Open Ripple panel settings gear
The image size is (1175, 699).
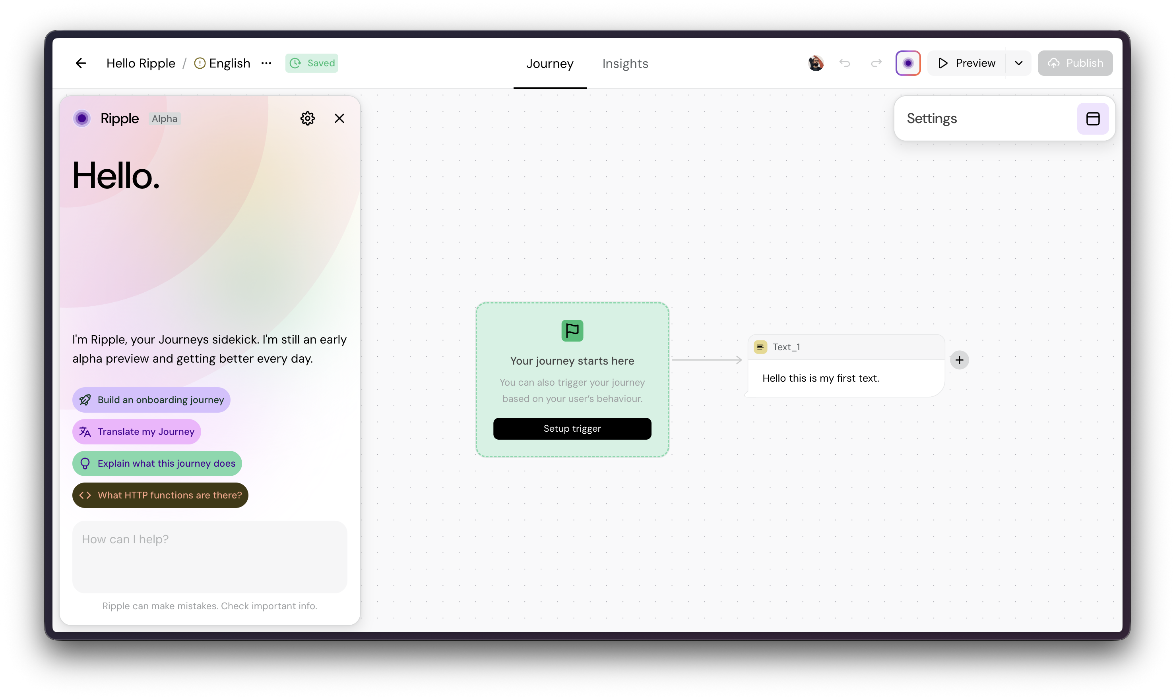pyautogui.click(x=307, y=118)
